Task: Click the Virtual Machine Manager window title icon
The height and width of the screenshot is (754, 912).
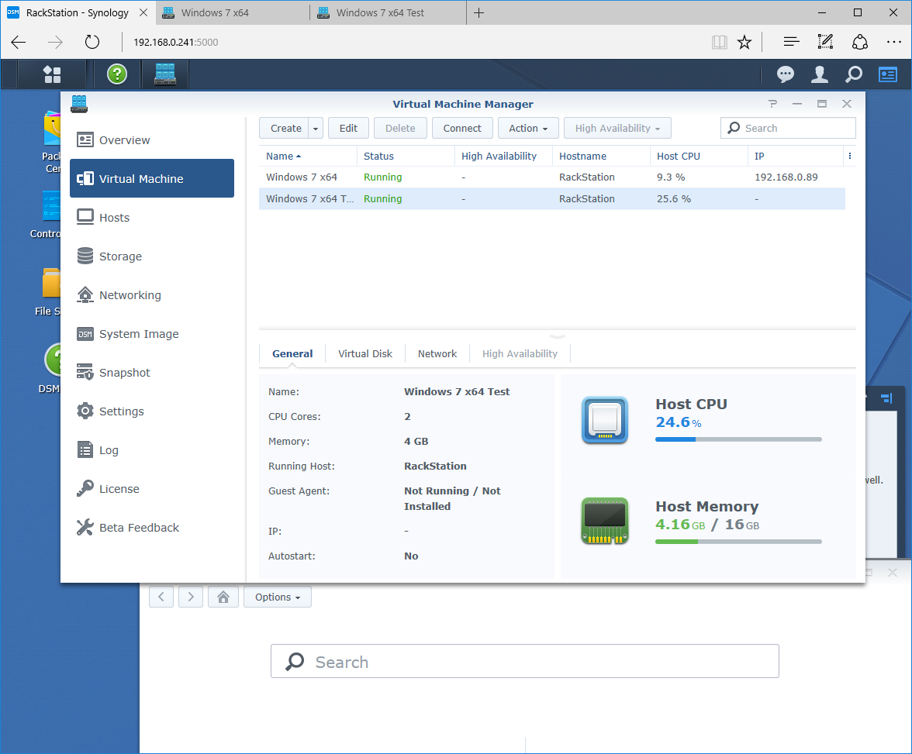Action: 79,104
